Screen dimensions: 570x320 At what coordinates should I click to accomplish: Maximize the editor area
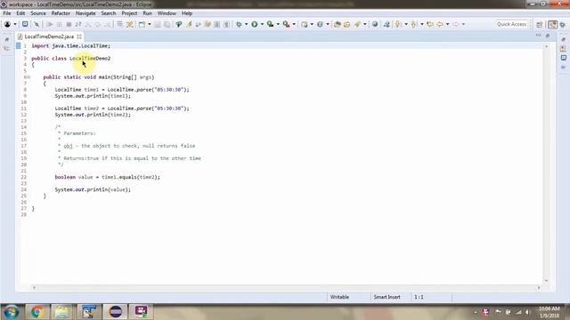548,36
